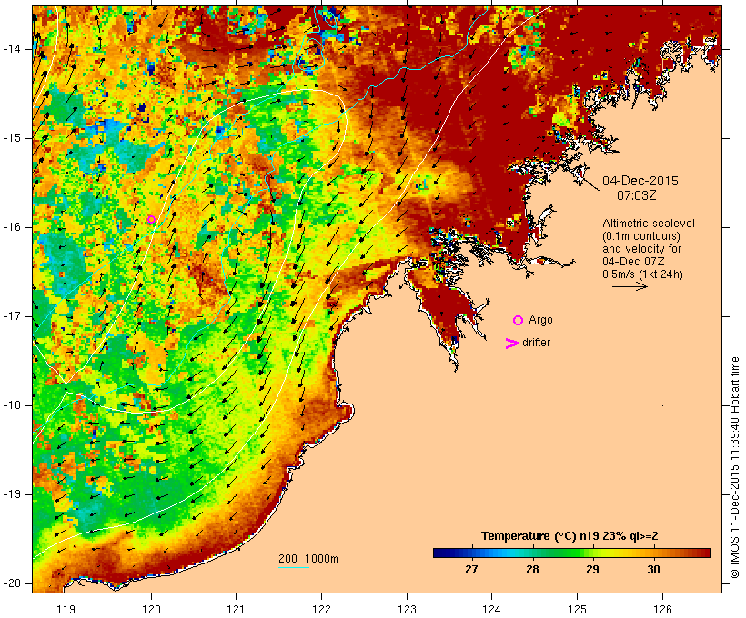Click the "0.5m/s (1kt 24h)" label
Screen dimensions: 746x618
(642, 274)
